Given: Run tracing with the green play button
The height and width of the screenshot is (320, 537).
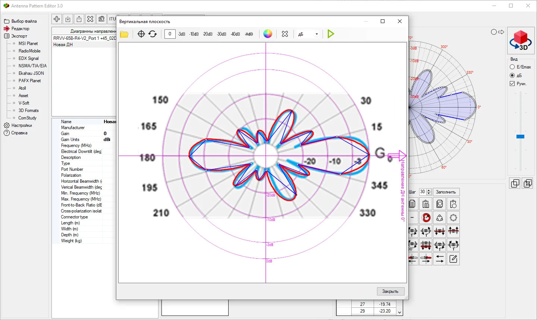Looking at the screenshot, I should (330, 34).
